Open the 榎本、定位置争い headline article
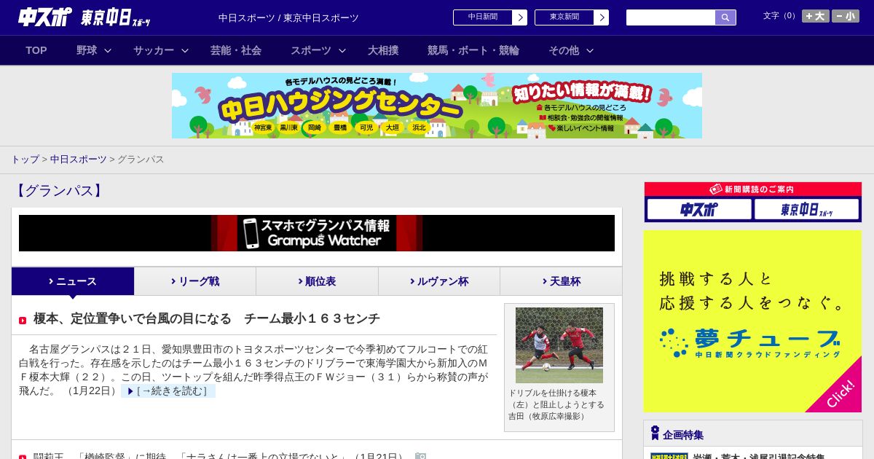The width and height of the screenshot is (874, 459). click(x=207, y=318)
